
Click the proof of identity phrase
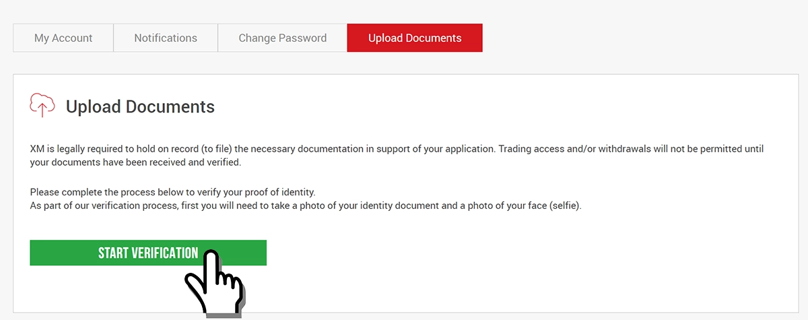click(x=275, y=192)
